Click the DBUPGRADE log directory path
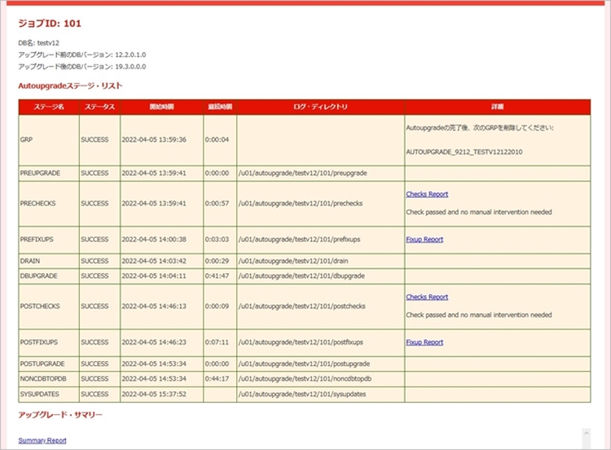Screen dimensions: 611x450 pyautogui.click(x=301, y=276)
